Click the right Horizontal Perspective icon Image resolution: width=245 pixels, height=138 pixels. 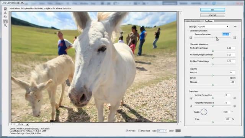coord(235,106)
